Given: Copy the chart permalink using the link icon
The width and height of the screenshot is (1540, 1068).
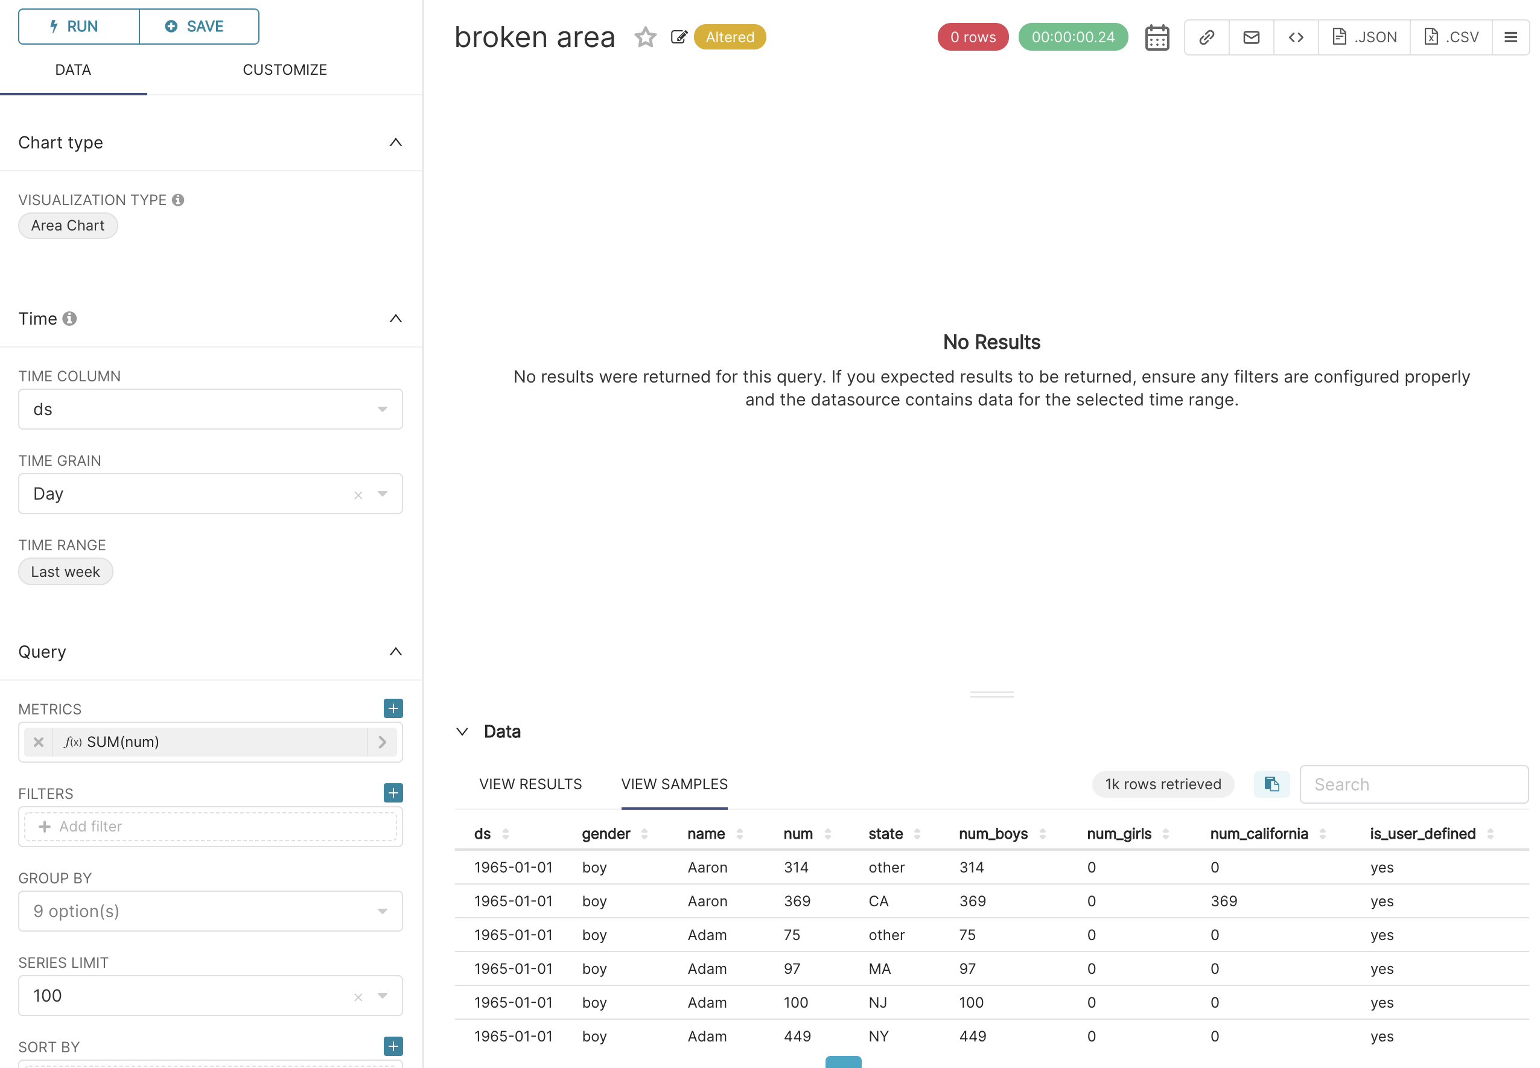Looking at the screenshot, I should click(x=1206, y=37).
